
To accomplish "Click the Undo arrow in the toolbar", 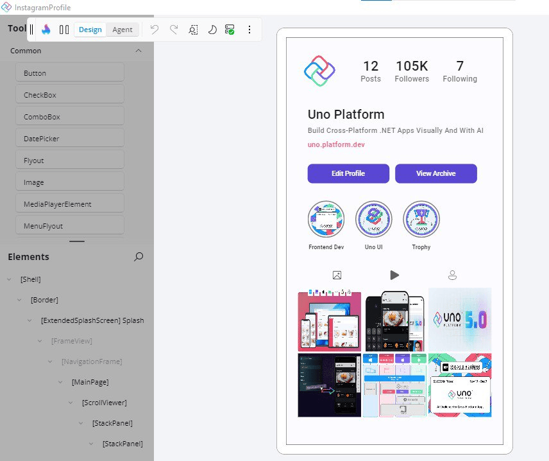I will pos(155,29).
